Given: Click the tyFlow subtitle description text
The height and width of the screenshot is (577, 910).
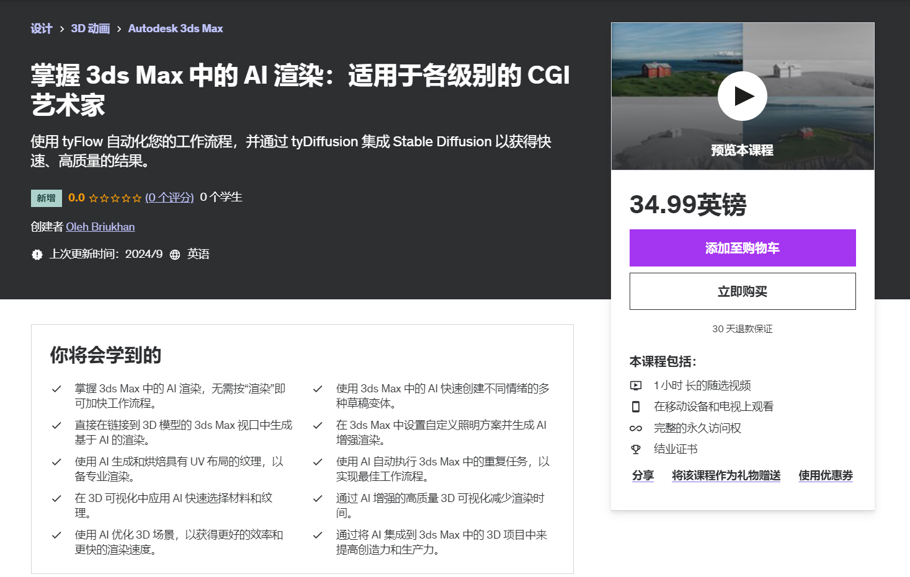Looking at the screenshot, I should tap(291, 151).
